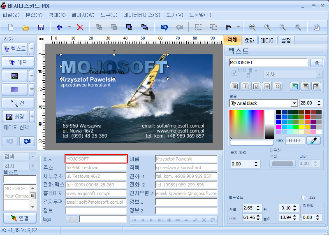Click the group objects icon
The image size is (329, 235).
[198, 27]
